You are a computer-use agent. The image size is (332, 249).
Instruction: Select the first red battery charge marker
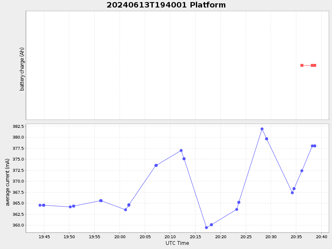[x=302, y=66]
